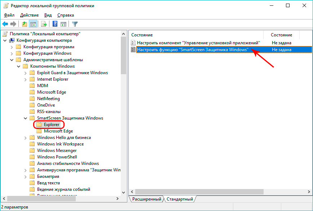Viewport: 313px width, 211px height.
Task: Click right pane horizontal scroll right arrow
Action: point(309,192)
